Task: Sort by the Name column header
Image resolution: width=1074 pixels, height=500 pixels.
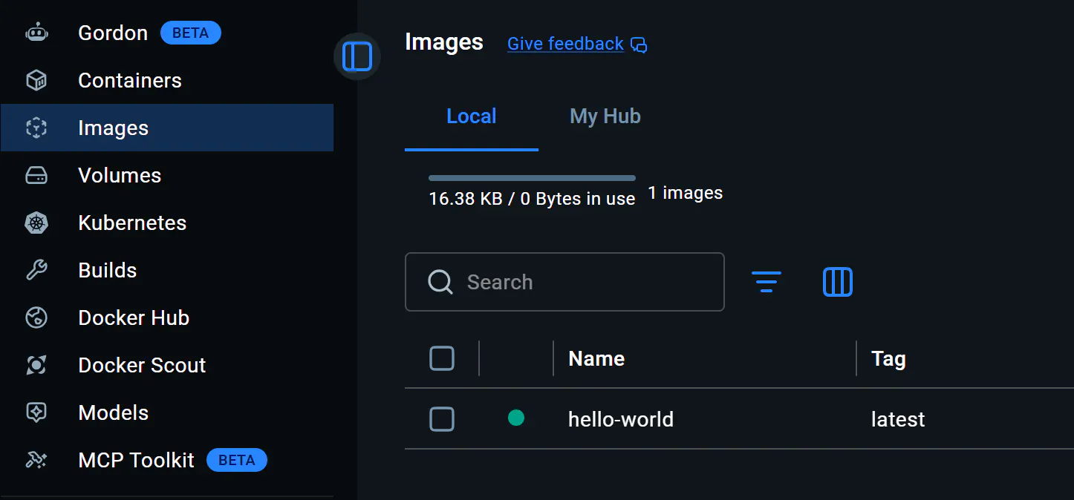Action: point(596,359)
